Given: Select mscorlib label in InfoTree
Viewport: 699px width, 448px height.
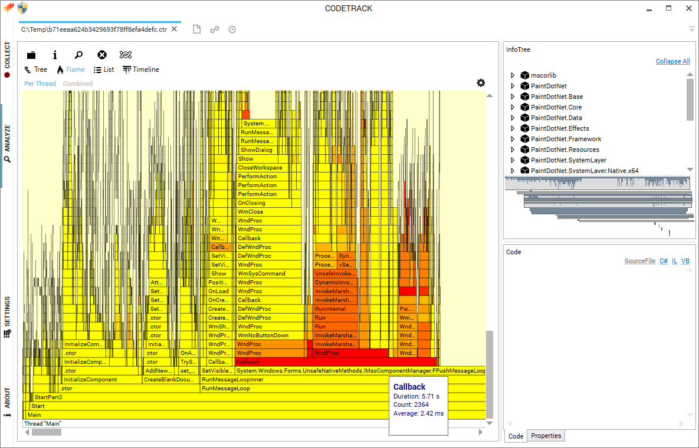Looking at the screenshot, I should [x=543, y=75].
